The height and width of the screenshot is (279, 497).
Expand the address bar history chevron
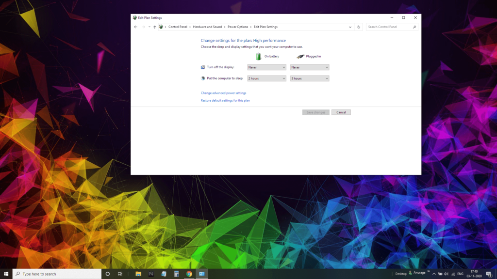pyautogui.click(x=350, y=27)
